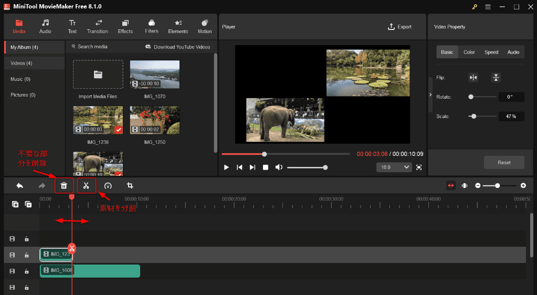This screenshot has height=295, width=537.
Task: Click the Rotate 0° value field
Action: pyautogui.click(x=511, y=97)
